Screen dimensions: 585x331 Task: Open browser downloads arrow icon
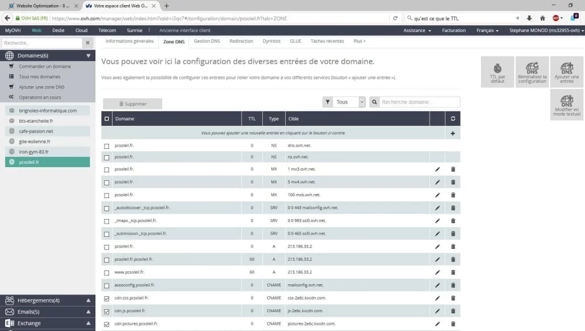(529, 18)
